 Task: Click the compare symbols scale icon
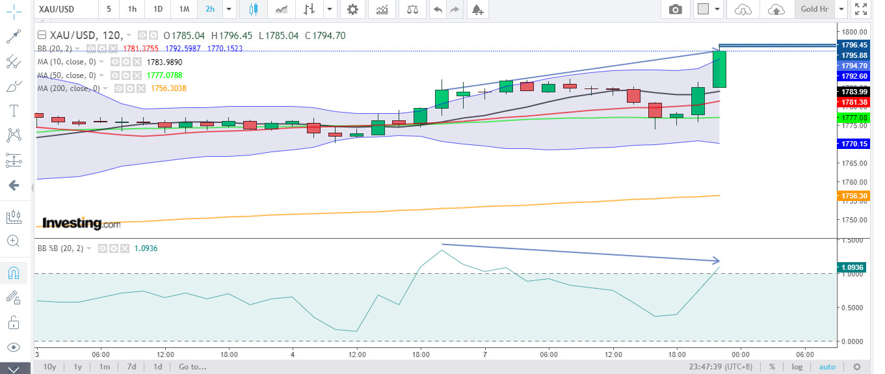pyautogui.click(x=412, y=9)
